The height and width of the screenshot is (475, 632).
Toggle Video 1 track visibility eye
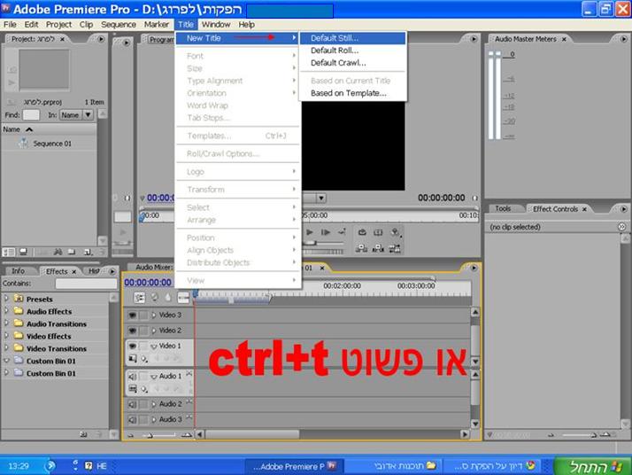[132, 346]
